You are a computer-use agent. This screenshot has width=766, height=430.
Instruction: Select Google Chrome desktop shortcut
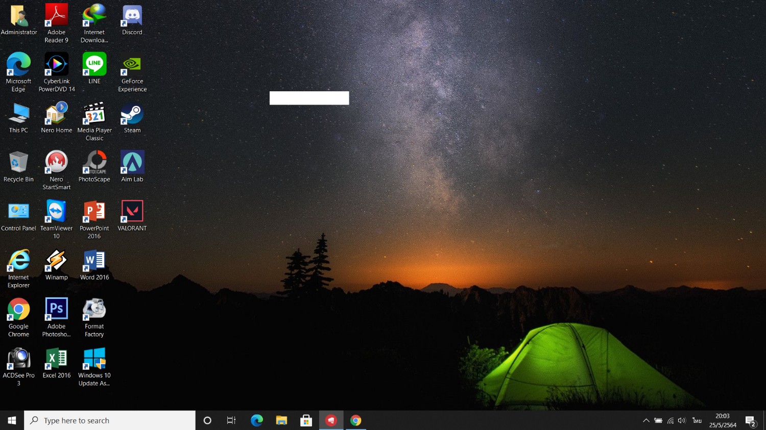(19, 317)
